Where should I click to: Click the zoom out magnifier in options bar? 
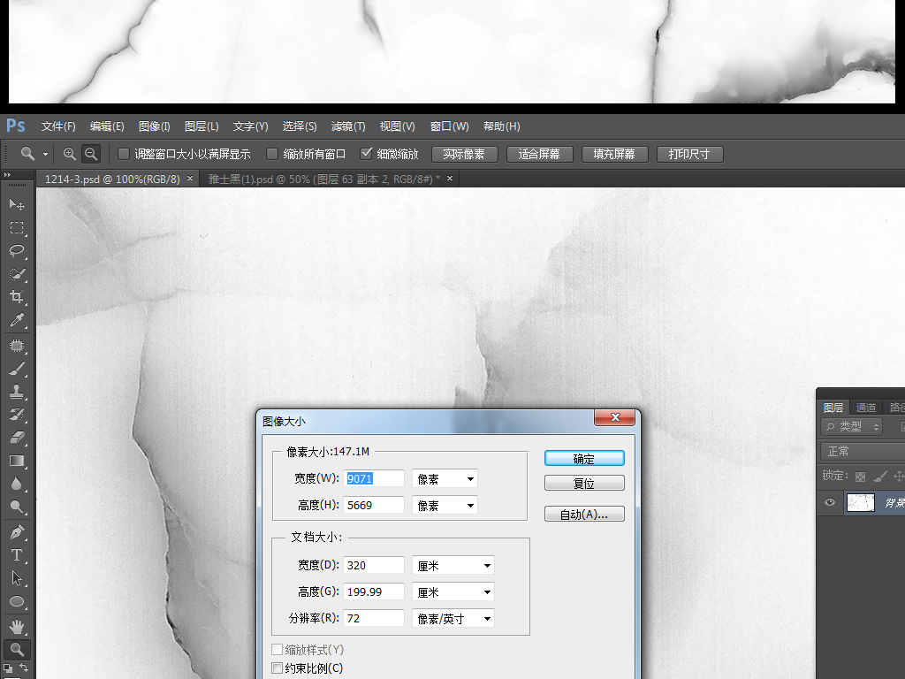pos(90,154)
